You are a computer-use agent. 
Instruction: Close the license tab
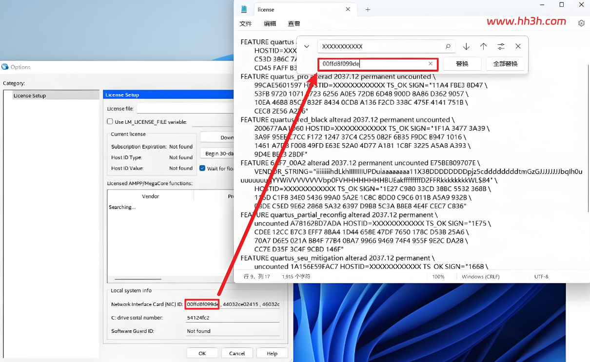pyautogui.click(x=348, y=9)
